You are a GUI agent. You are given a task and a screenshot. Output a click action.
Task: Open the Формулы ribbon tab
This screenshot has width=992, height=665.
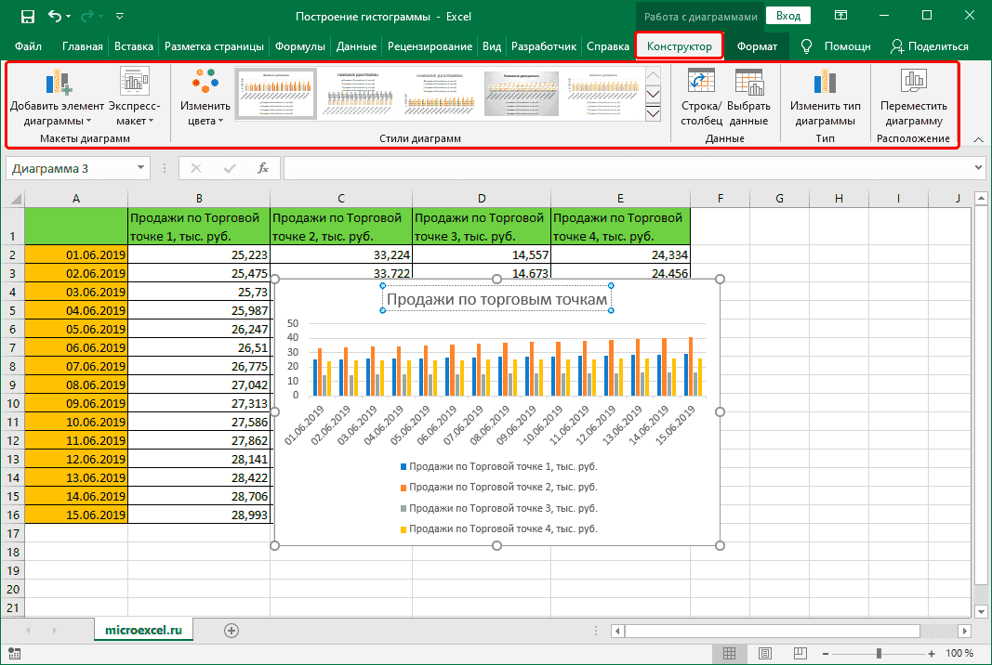tap(300, 46)
